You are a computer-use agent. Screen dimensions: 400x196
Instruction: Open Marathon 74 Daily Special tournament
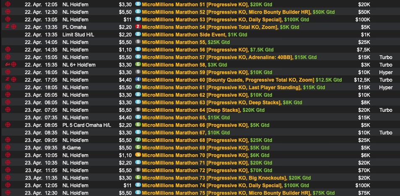pos(225,185)
